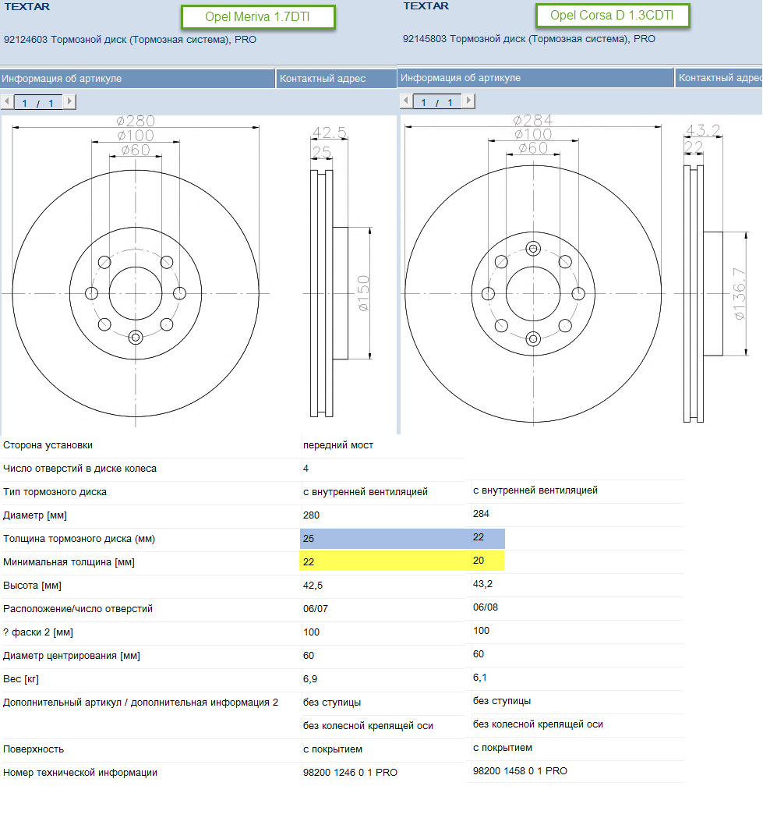Click previous image arrow in left Meriva pager
The image size is (763, 839).
point(7,101)
